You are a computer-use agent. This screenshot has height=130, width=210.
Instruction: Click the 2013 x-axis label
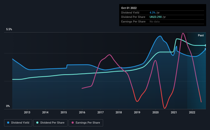click(27, 112)
